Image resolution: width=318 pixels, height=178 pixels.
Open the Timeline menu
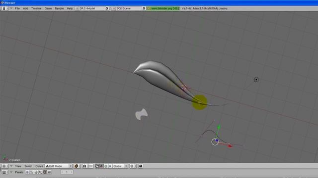pos(36,8)
